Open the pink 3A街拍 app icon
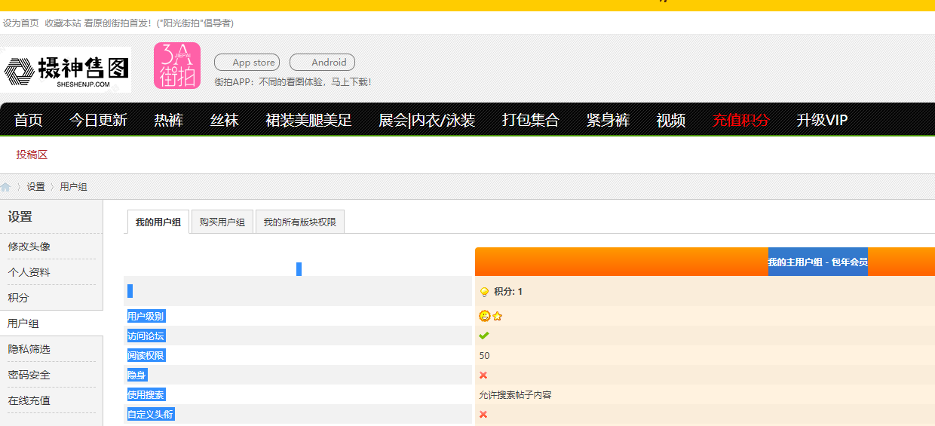935x426 pixels. (x=177, y=66)
